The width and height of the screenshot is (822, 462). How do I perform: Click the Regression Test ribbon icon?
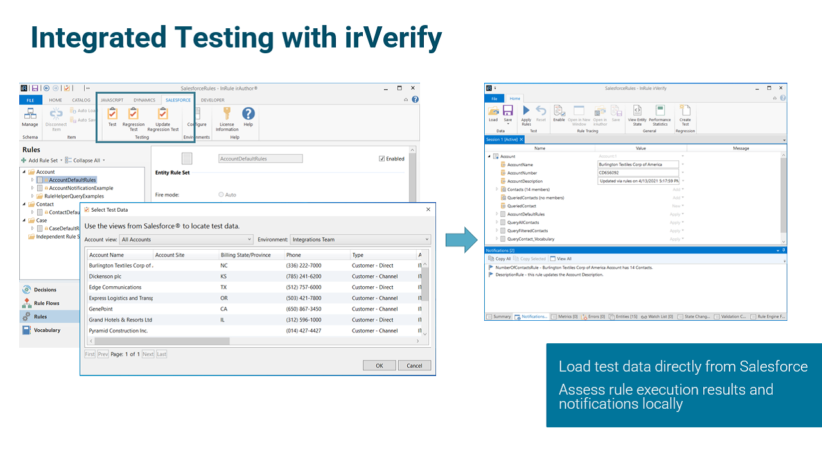pos(134,114)
